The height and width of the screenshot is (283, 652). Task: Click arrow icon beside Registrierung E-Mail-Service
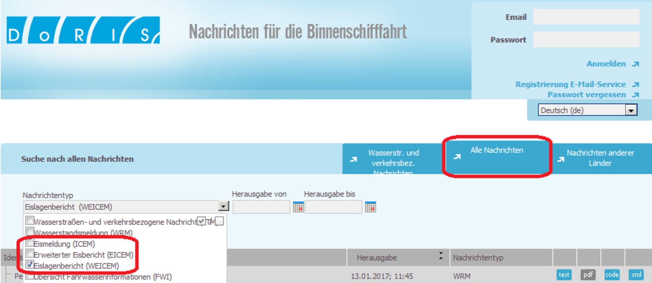click(x=636, y=84)
